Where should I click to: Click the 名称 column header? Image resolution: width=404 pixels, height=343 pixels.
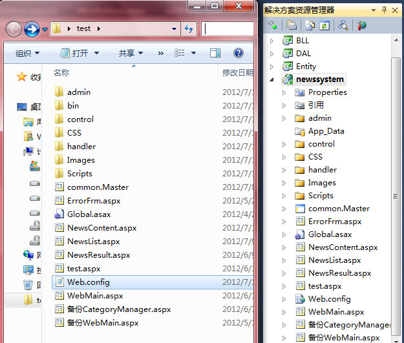(62, 73)
